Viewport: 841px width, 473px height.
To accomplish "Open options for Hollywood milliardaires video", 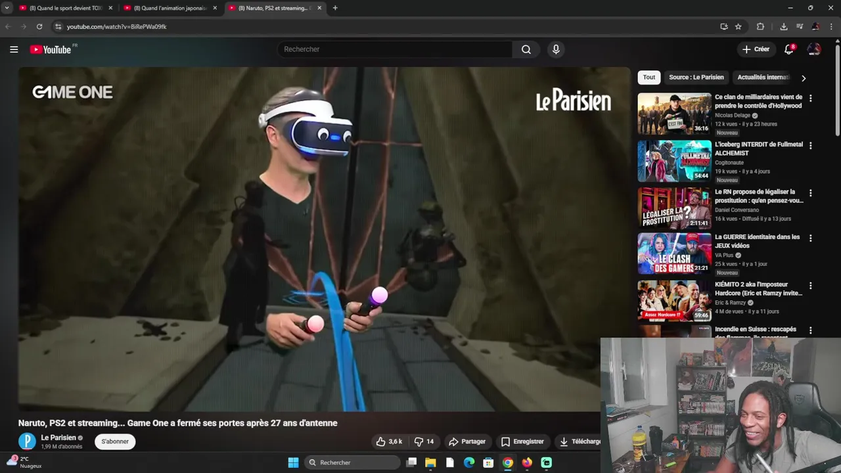I will coord(810,98).
